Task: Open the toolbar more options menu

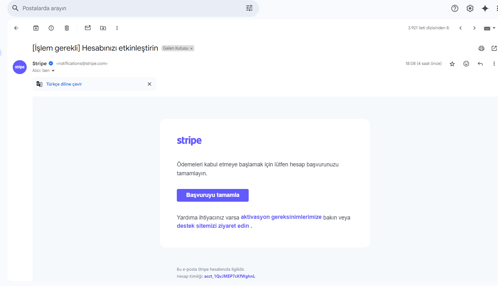Action: coord(117,28)
